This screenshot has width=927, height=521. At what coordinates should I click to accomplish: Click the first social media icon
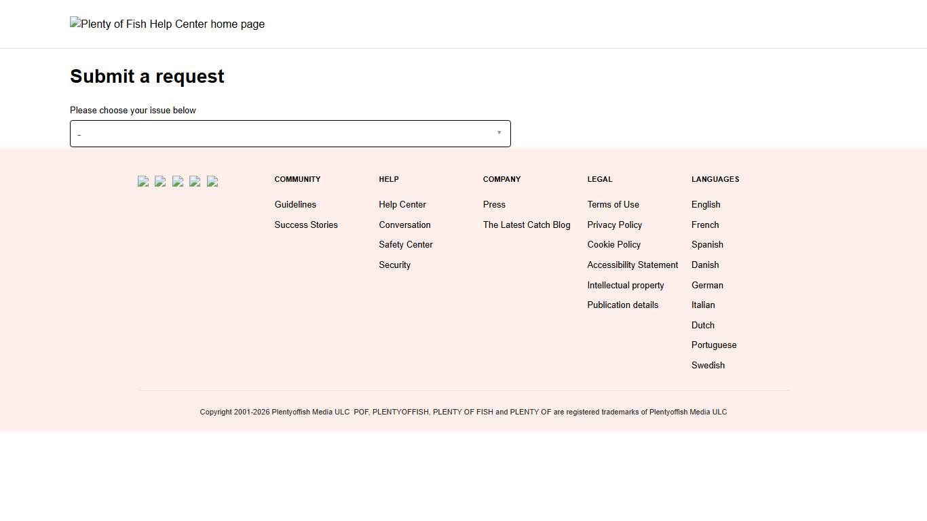143,181
